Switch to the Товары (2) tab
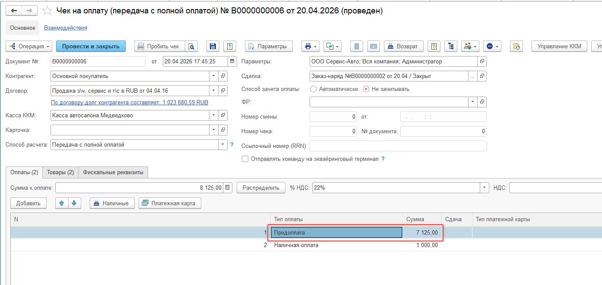This screenshot has width=602, height=285. [x=60, y=172]
